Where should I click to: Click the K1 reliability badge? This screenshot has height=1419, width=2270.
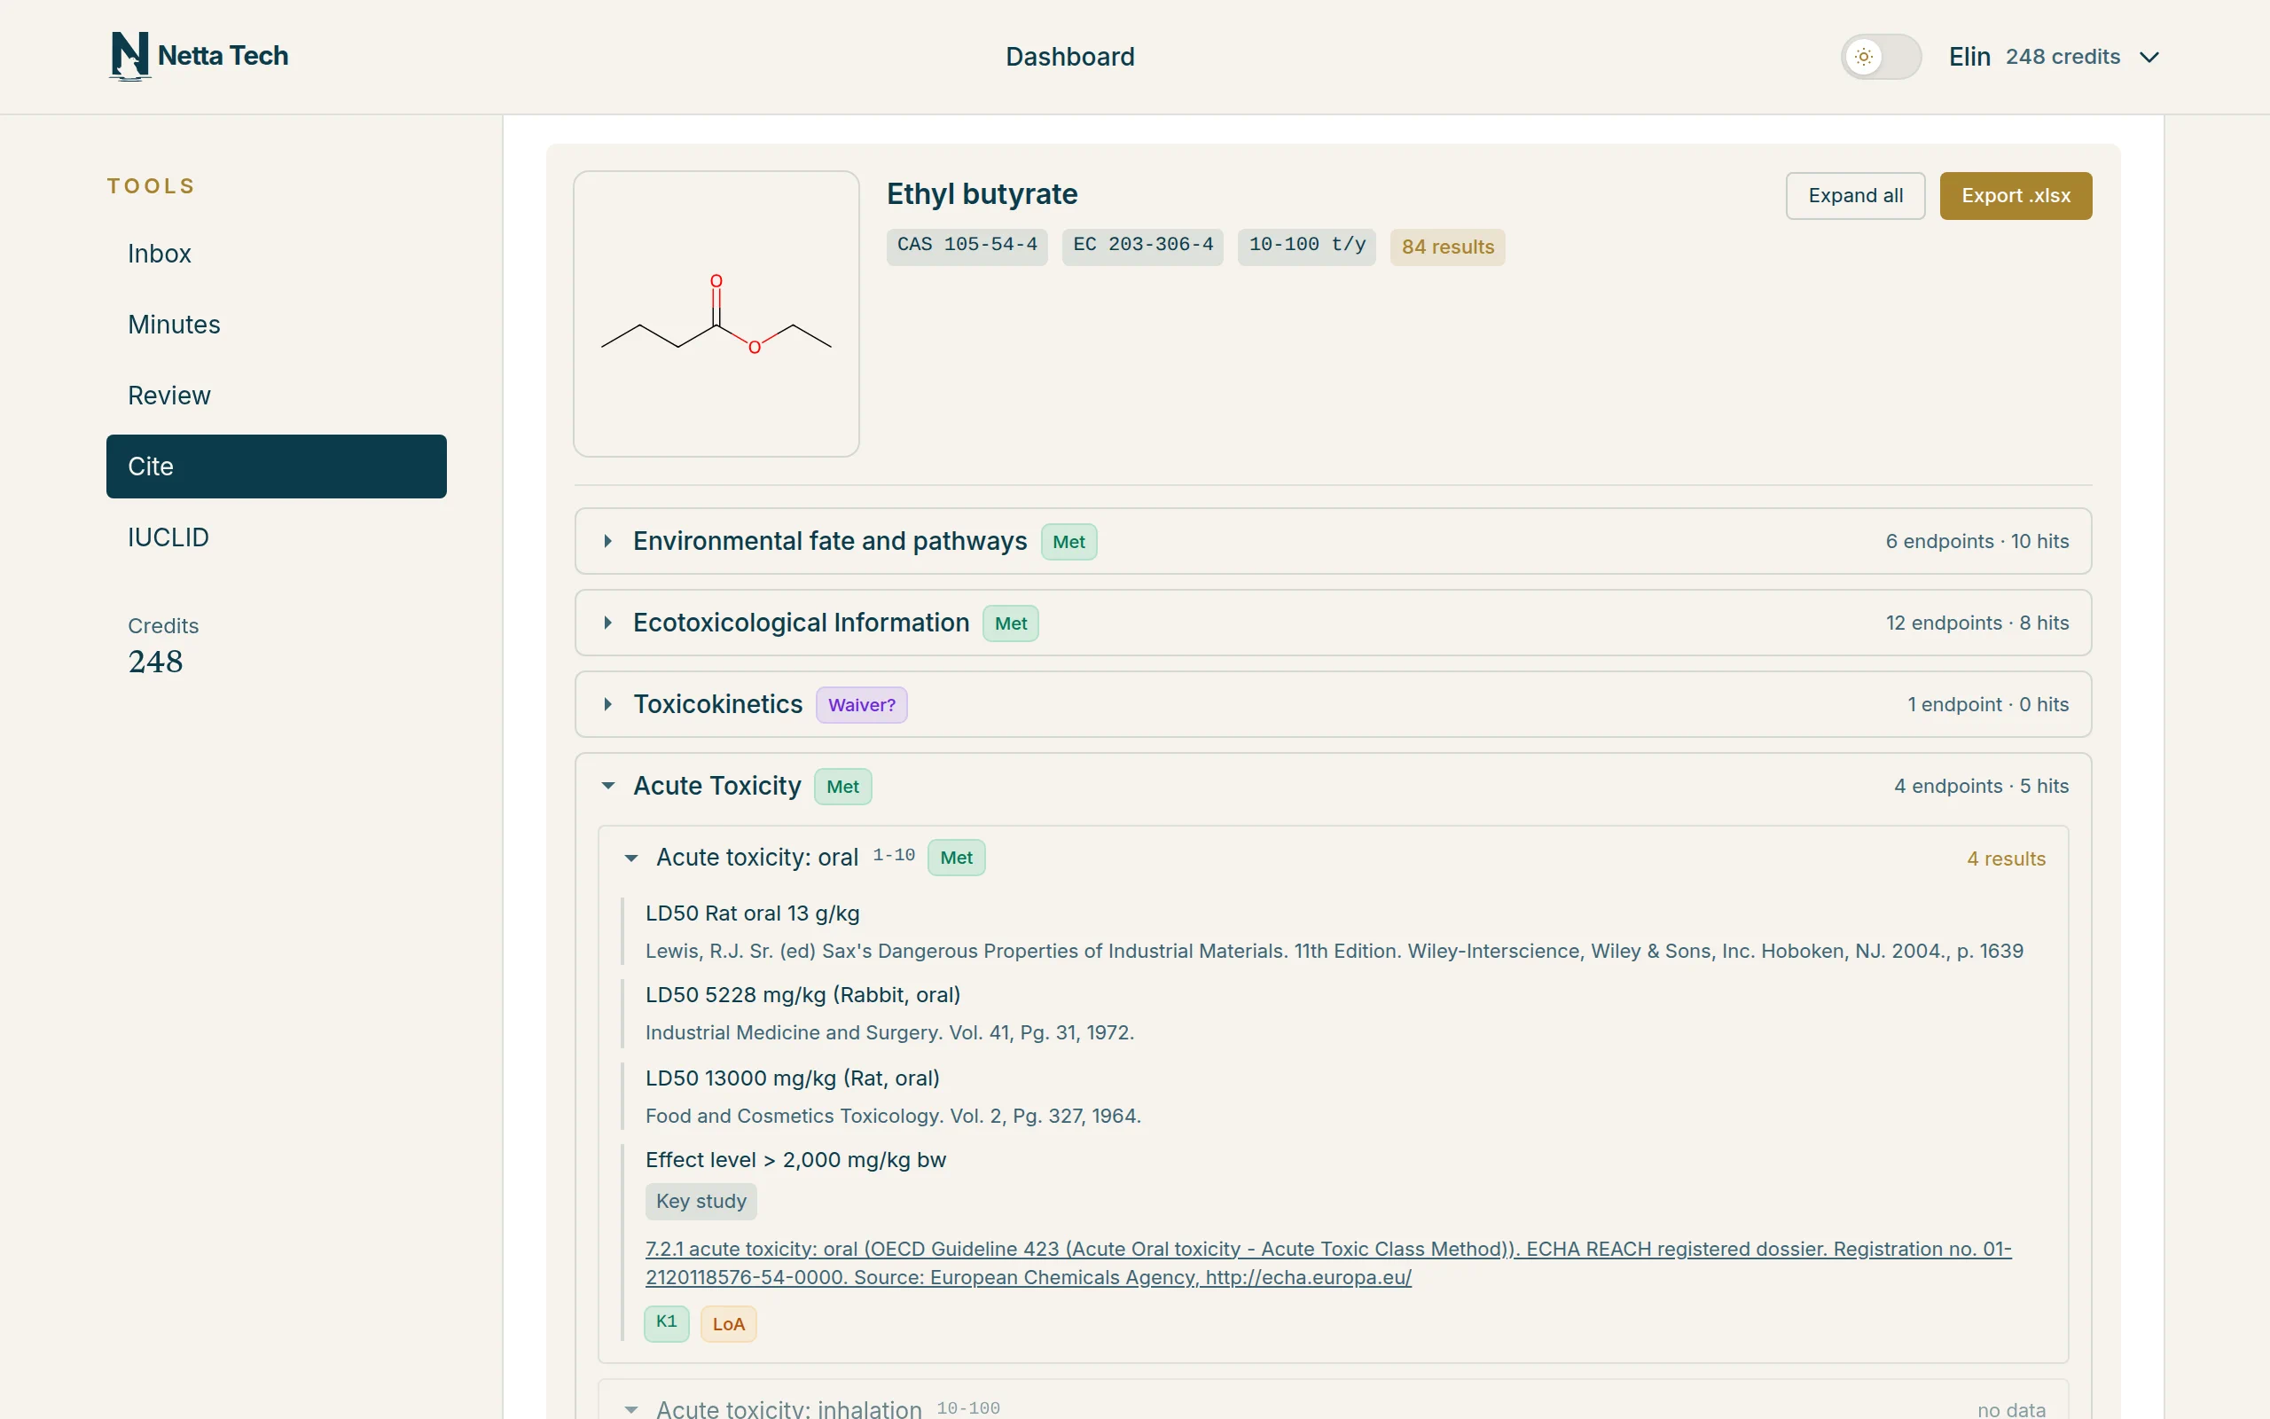tap(666, 1323)
